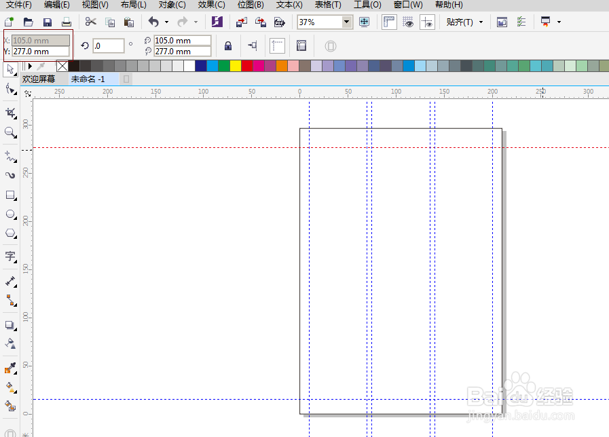The height and width of the screenshot is (437, 609).
Task: Open the purple search content icon
Action: [x=217, y=22]
